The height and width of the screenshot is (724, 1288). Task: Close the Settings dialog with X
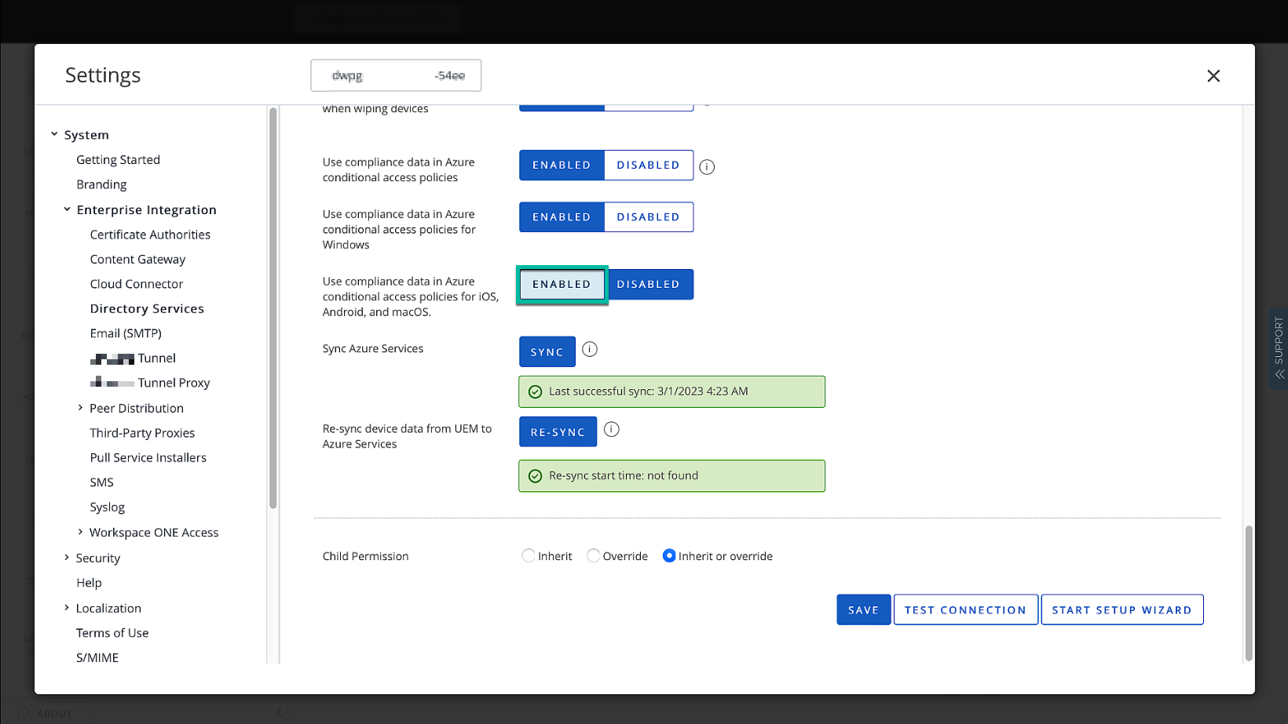pos(1213,76)
